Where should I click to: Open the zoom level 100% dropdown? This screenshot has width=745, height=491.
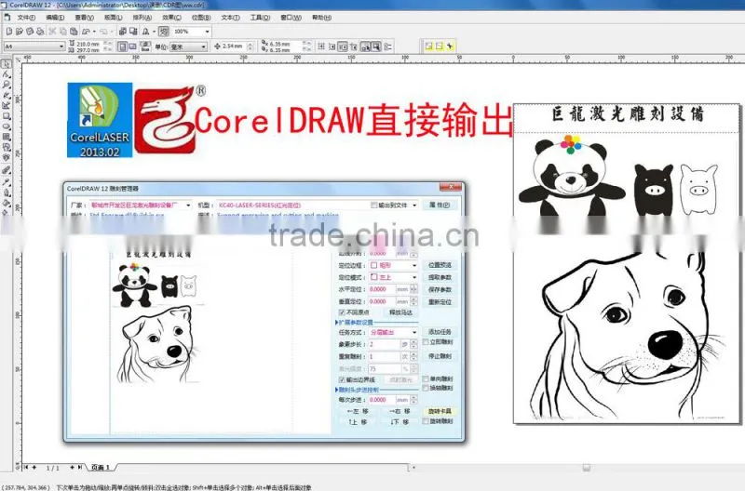(x=207, y=32)
